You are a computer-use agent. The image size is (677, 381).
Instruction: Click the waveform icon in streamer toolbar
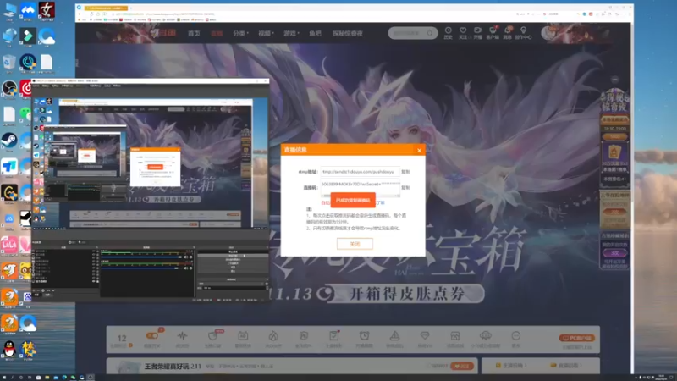point(182,336)
